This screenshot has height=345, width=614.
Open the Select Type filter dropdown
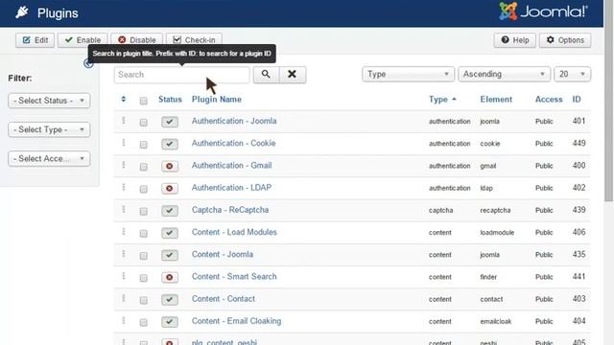(49, 129)
